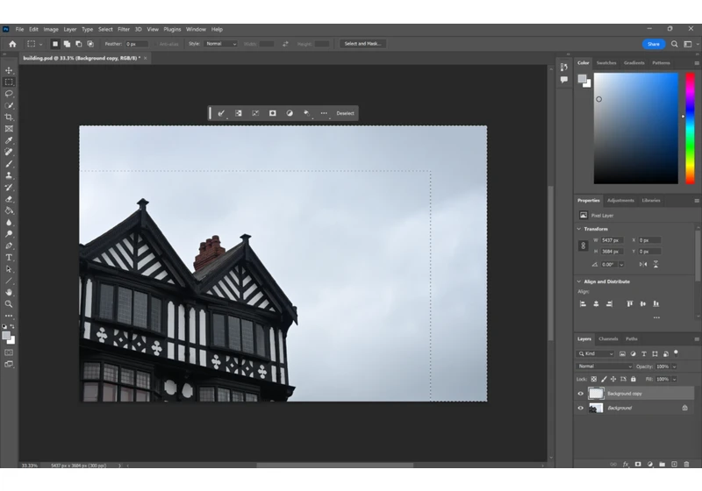Toggle Quick Mask mode icon
Image resolution: width=702 pixels, height=491 pixels.
pos(9,352)
